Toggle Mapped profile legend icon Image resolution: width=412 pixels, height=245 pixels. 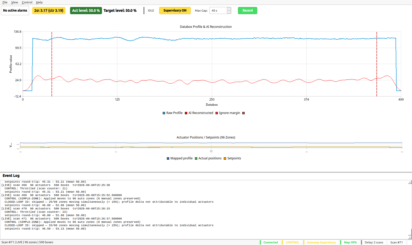[x=168, y=158]
